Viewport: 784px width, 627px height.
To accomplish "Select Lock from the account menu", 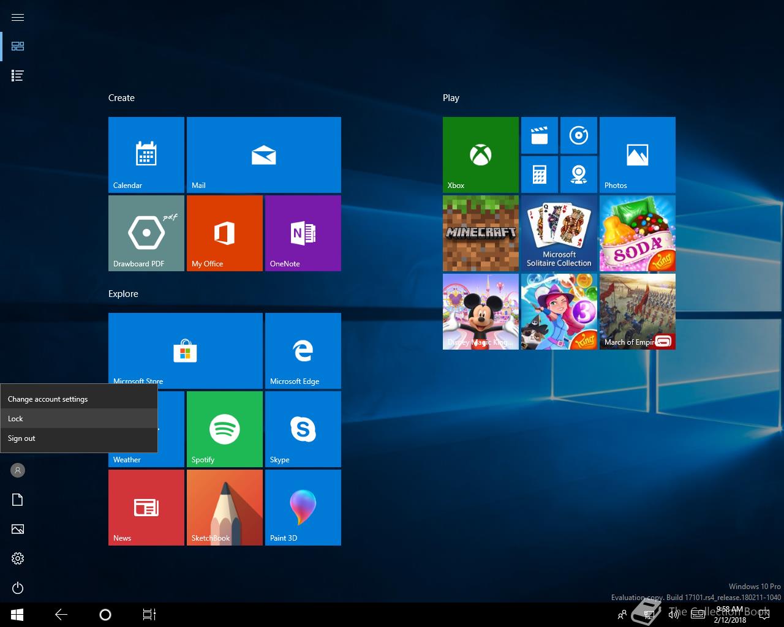I will [78, 419].
